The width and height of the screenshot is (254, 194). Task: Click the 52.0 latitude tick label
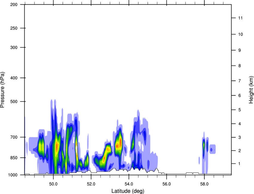(91, 184)
